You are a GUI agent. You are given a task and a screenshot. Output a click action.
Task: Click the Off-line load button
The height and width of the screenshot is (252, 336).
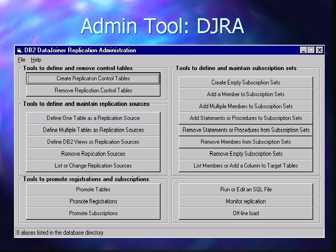coord(246,213)
